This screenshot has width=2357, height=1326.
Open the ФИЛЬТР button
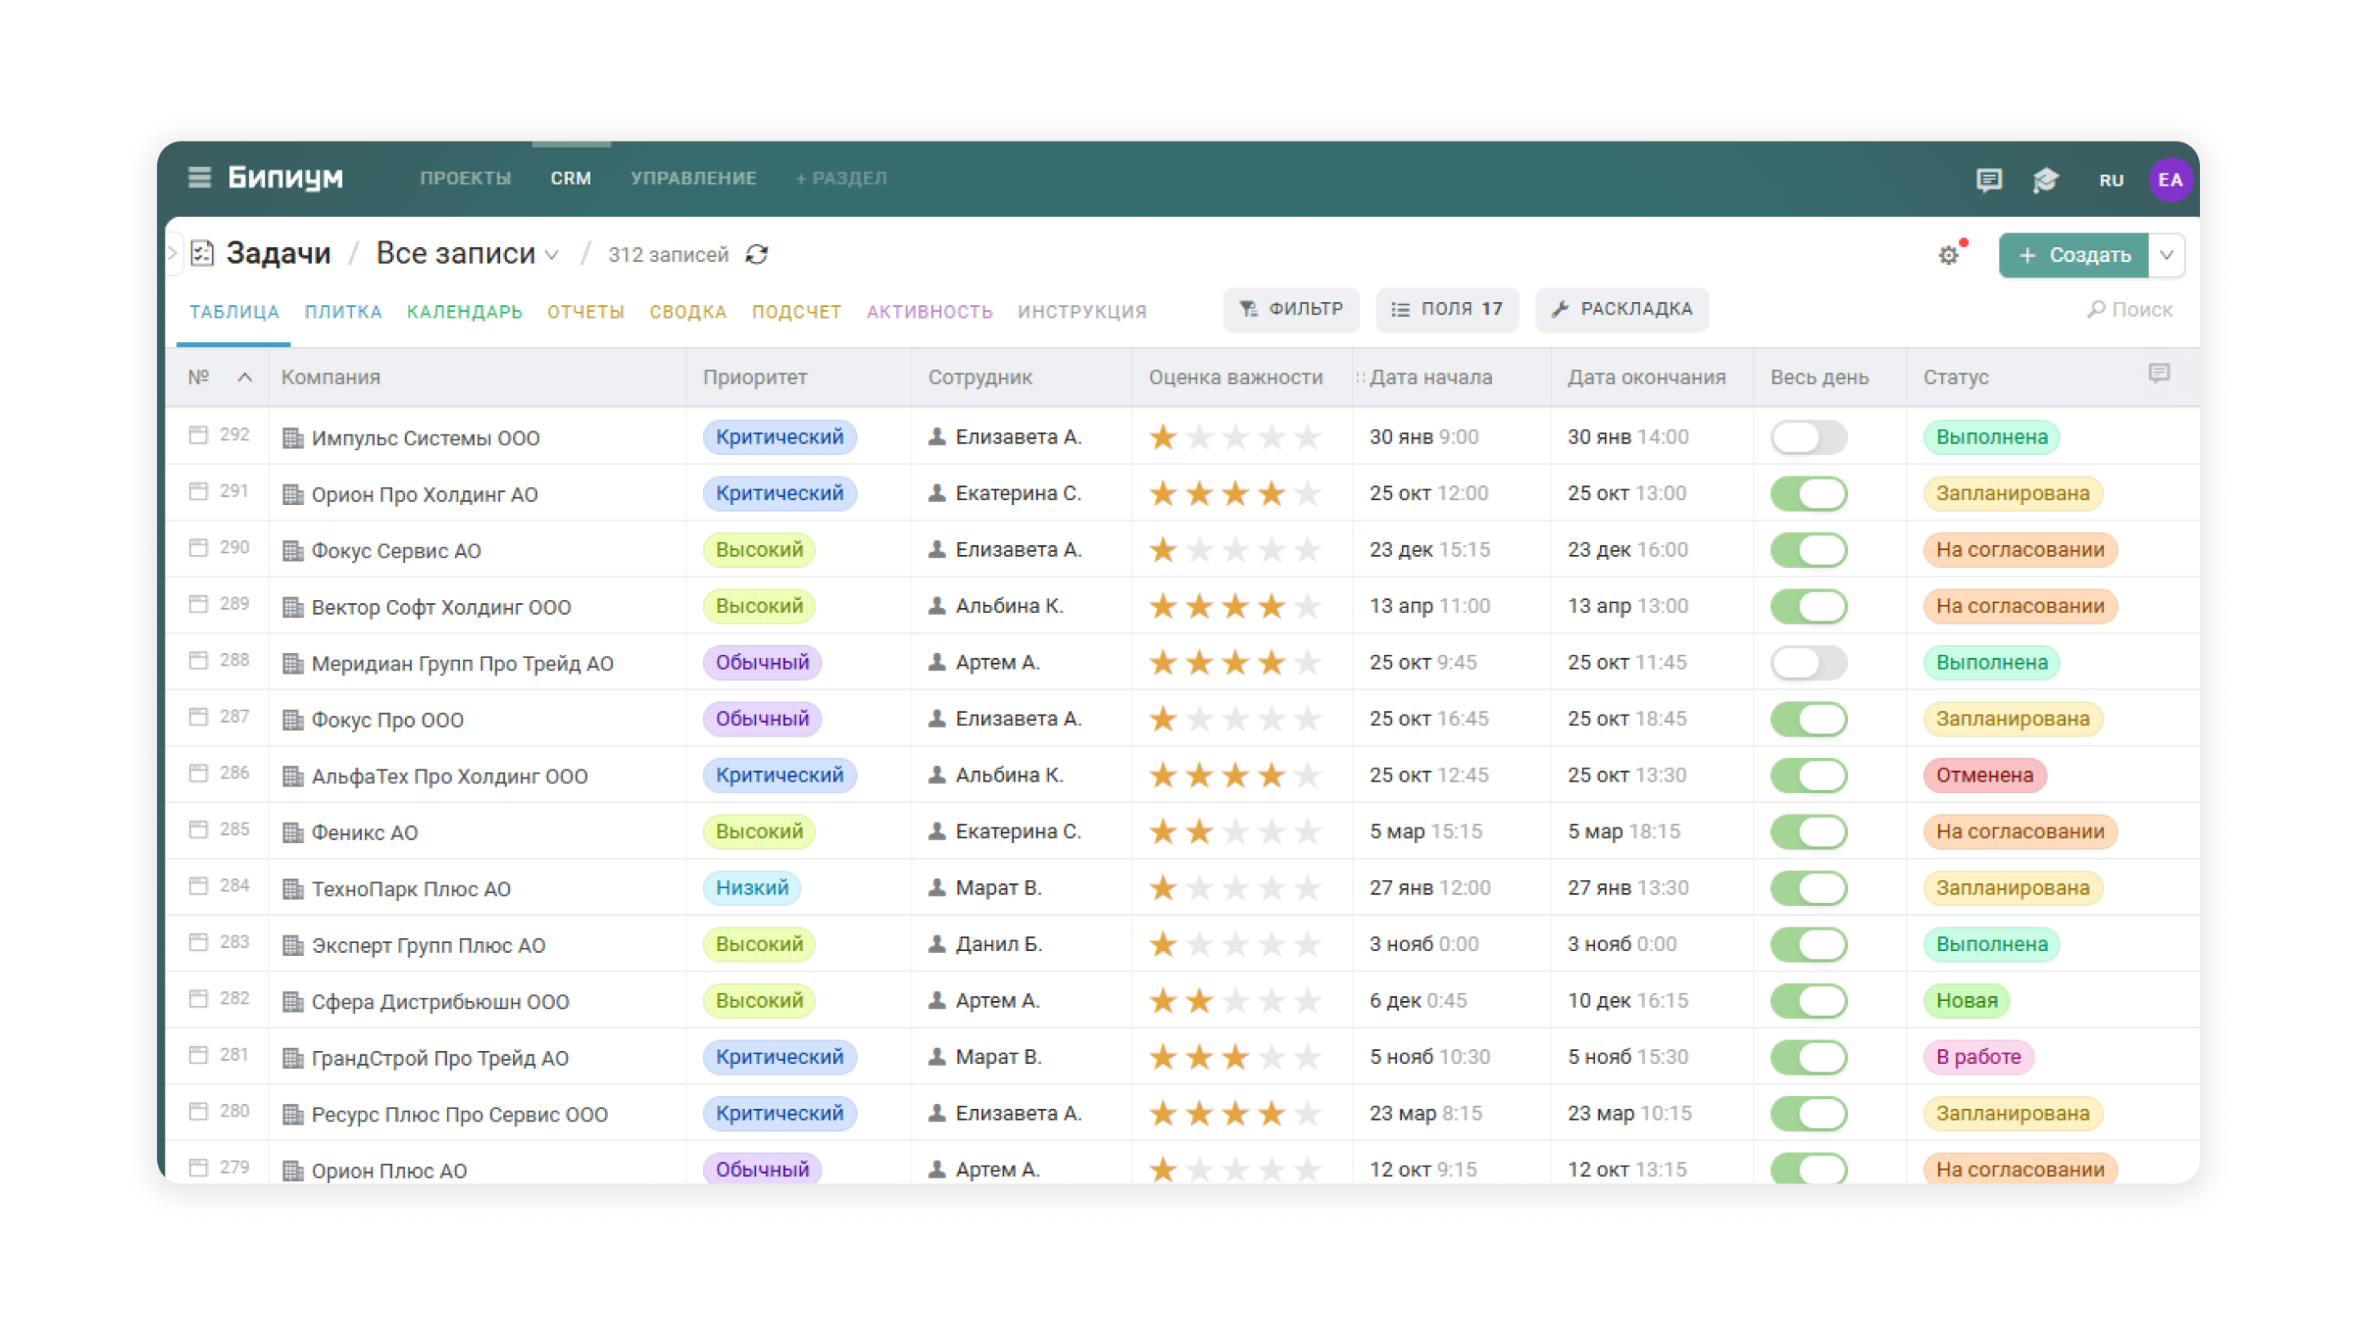pos(1290,309)
